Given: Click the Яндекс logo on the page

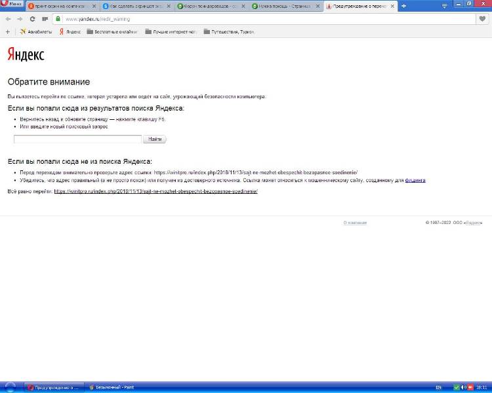Looking at the screenshot, I should tap(26, 54).
